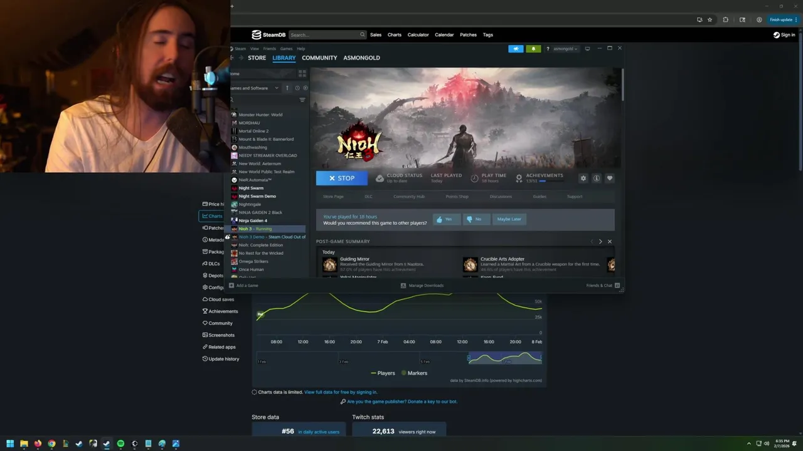Open Steam Friends menu

click(270, 49)
